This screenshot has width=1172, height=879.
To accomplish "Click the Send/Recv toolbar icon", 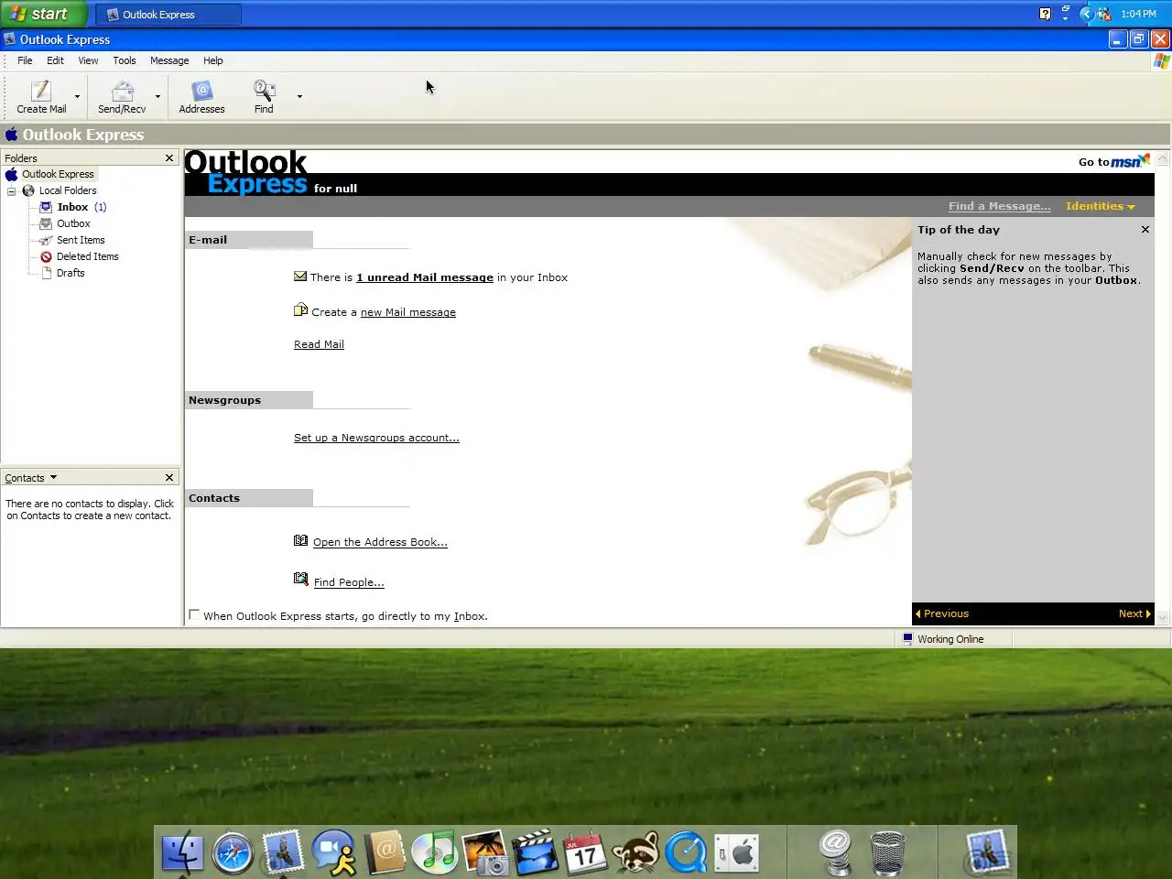I will tap(122, 96).
